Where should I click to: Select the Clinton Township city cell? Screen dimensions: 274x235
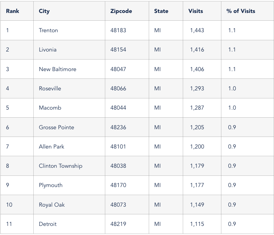click(x=60, y=166)
